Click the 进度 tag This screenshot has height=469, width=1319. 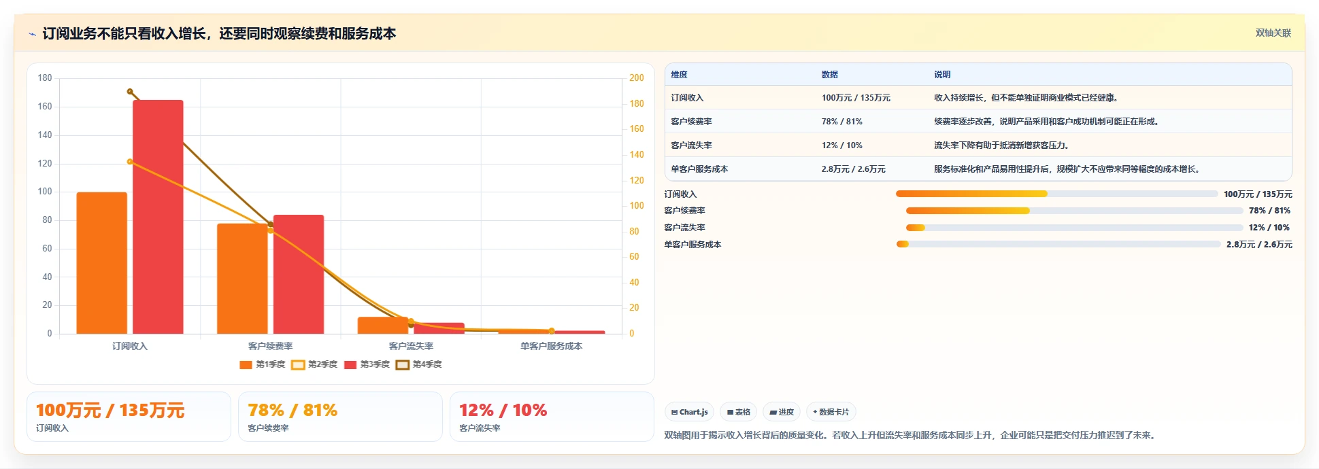tap(781, 412)
